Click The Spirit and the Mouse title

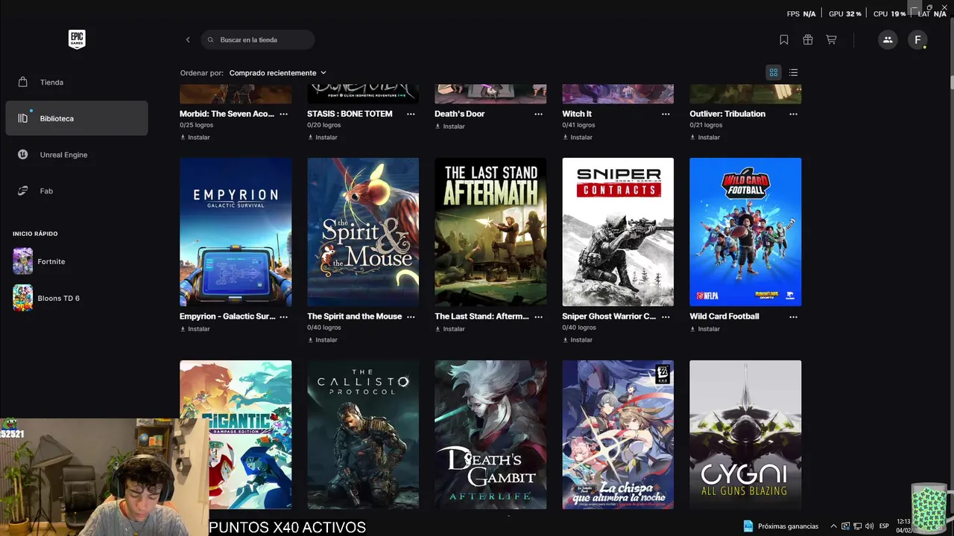(x=354, y=316)
